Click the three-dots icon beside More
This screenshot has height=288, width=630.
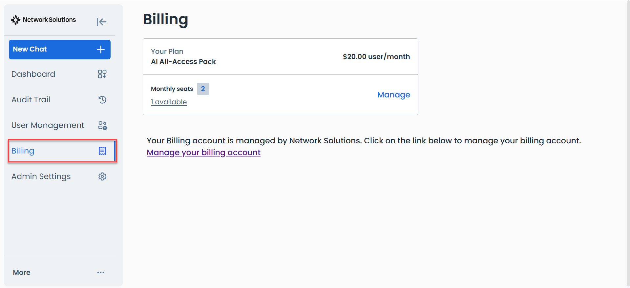101,273
